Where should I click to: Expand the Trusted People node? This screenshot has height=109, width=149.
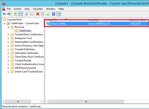[x=8, y=61]
